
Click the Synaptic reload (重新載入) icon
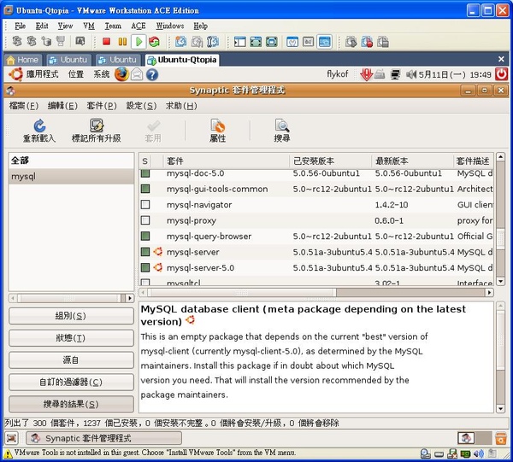tap(39, 126)
